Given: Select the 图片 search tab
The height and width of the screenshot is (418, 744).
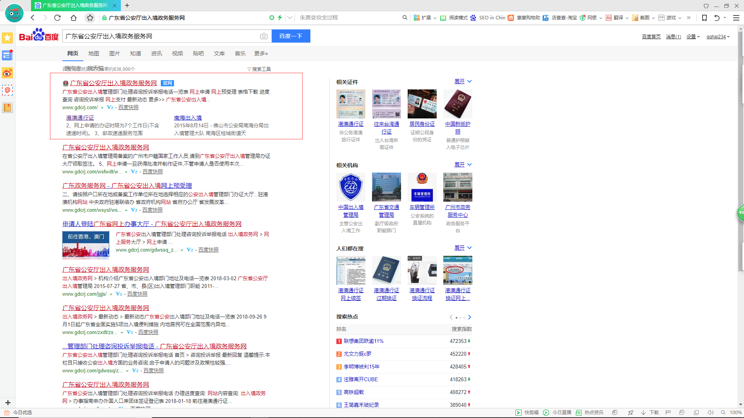Looking at the screenshot, I should 115,53.
